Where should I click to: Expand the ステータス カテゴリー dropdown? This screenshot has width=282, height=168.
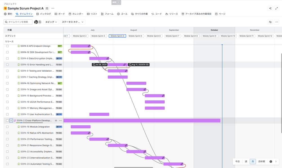coord(72,22)
